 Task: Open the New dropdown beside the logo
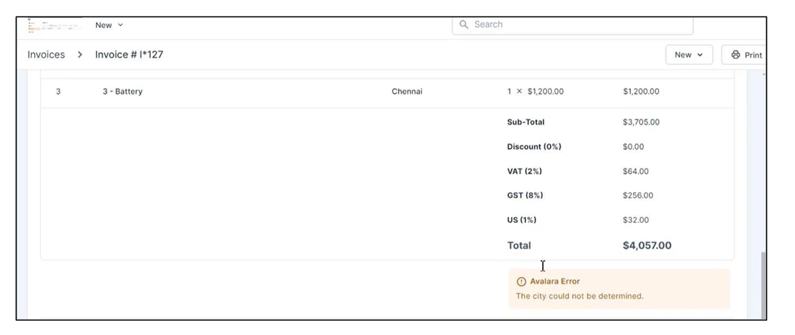tap(109, 25)
